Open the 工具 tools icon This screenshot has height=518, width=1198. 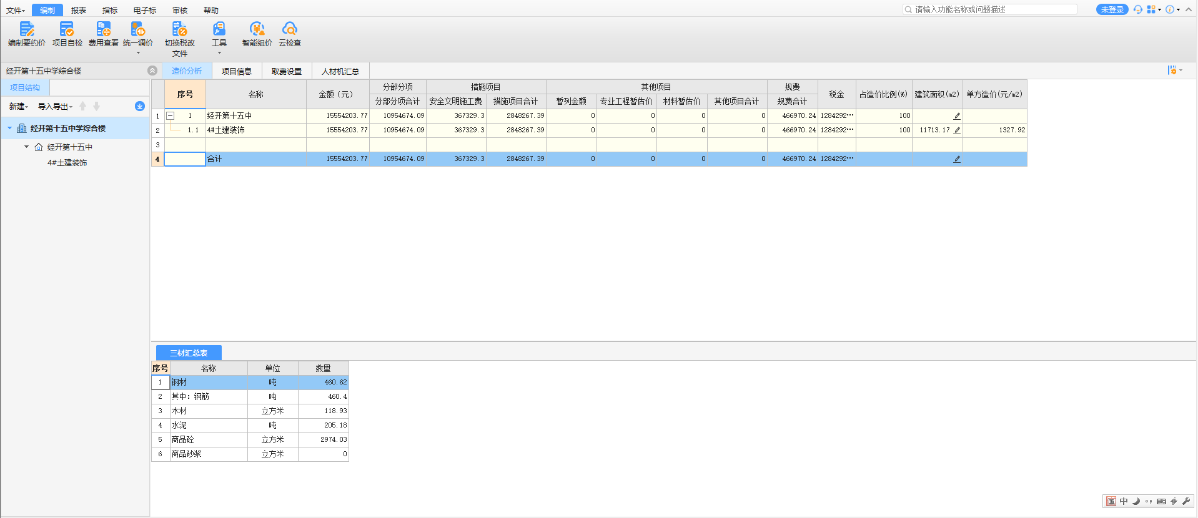(x=219, y=29)
